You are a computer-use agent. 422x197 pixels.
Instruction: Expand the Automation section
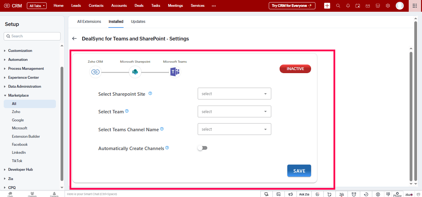point(18,60)
